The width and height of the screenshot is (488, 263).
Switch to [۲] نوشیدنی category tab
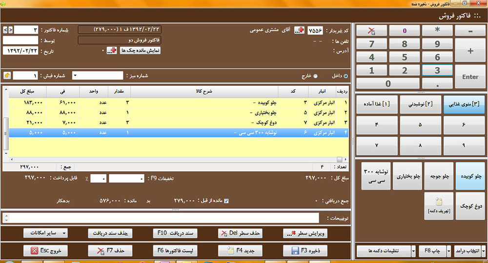click(420, 104)
